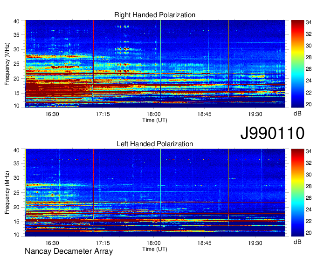Click the 30 MHz tick label on bottom plot
Image resolution: width=317 pixels, height=257 pixels.
point(16,178)
